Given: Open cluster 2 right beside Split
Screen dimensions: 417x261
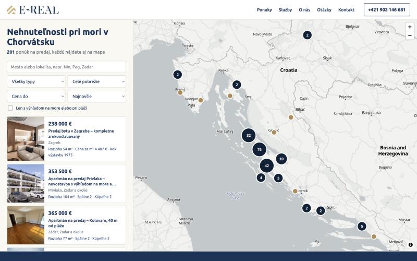Looking at the screenshot, I should (x=321, y=211).
